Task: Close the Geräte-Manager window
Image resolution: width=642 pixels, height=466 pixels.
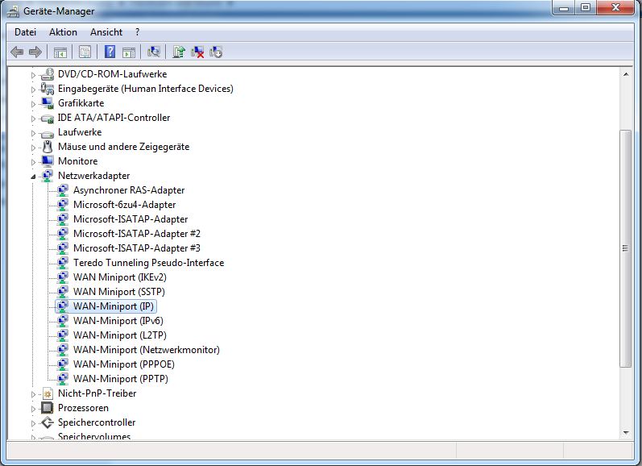Action: point(615,8)
